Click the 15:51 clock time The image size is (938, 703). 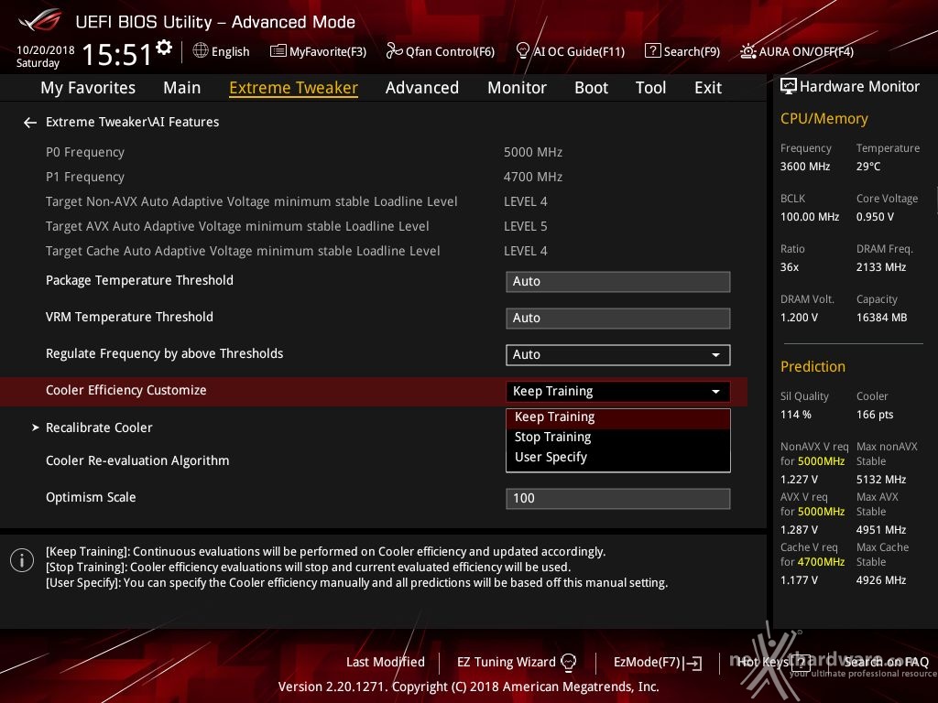tap(116, 54)
